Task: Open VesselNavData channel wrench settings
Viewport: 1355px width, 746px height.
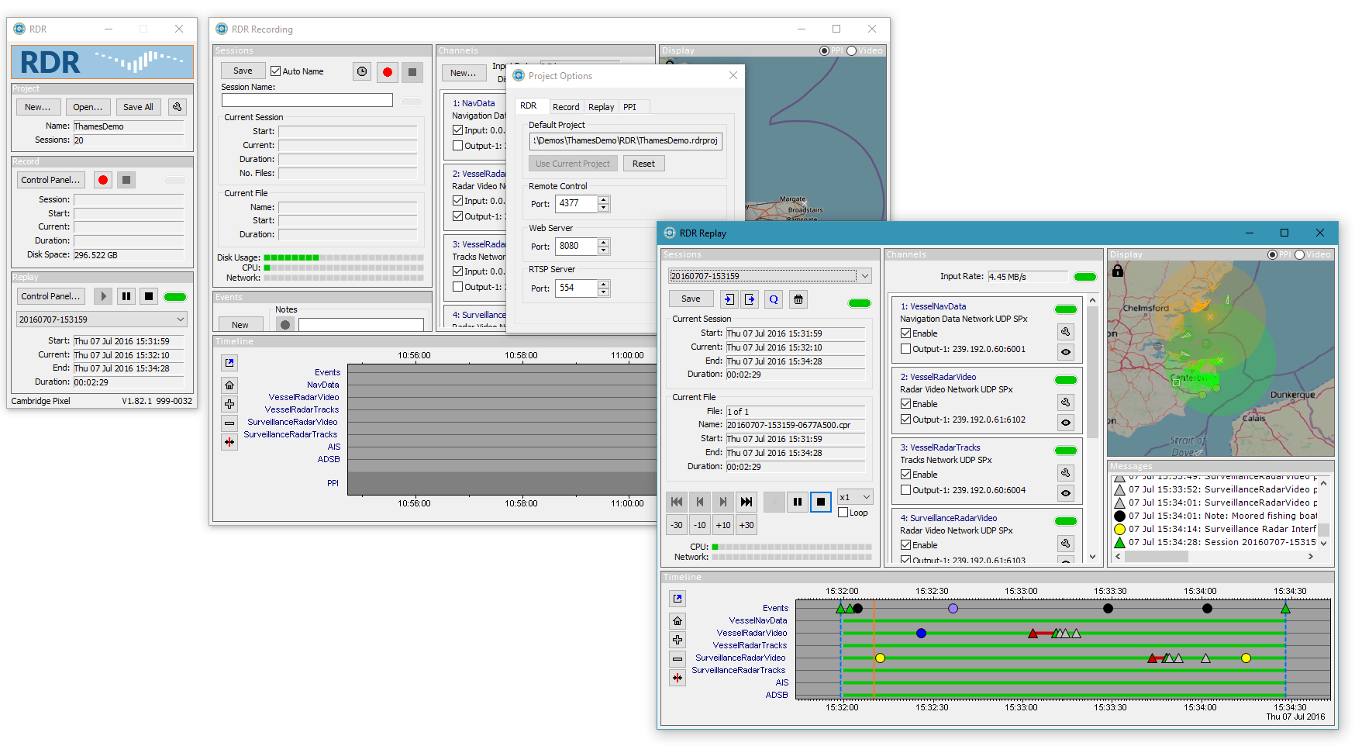Action: pyautogui.click(x=1066, y=332)
